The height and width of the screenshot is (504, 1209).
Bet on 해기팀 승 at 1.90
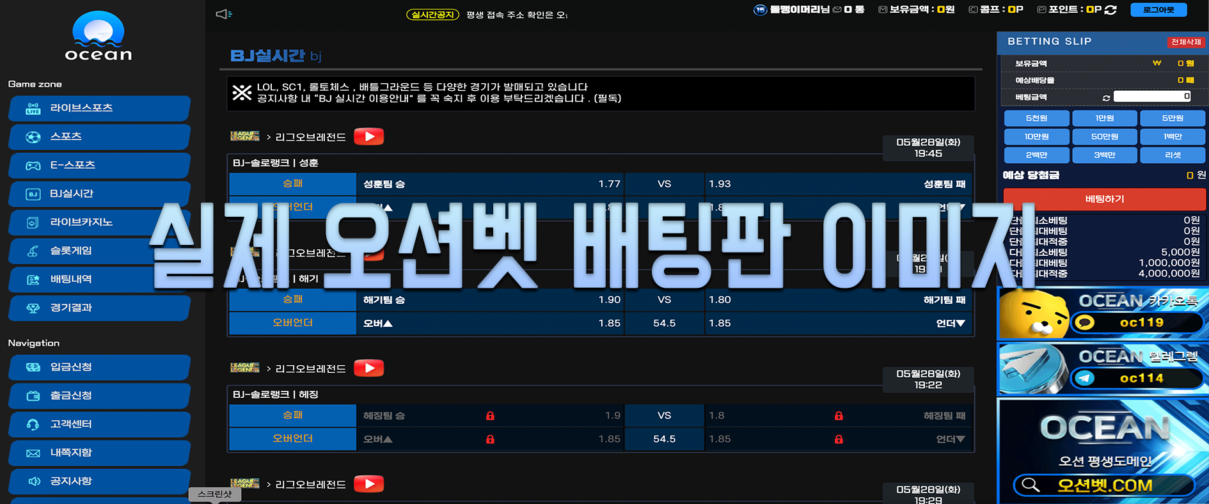point(491,300)
